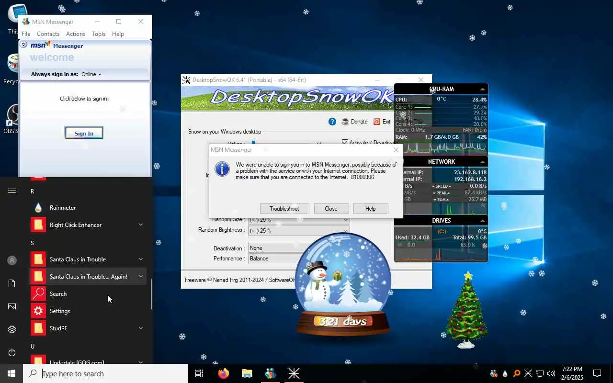Open the Actions menu in MSN Messenger
Screen dimensions: 613x383
click(x=76, y=34)
